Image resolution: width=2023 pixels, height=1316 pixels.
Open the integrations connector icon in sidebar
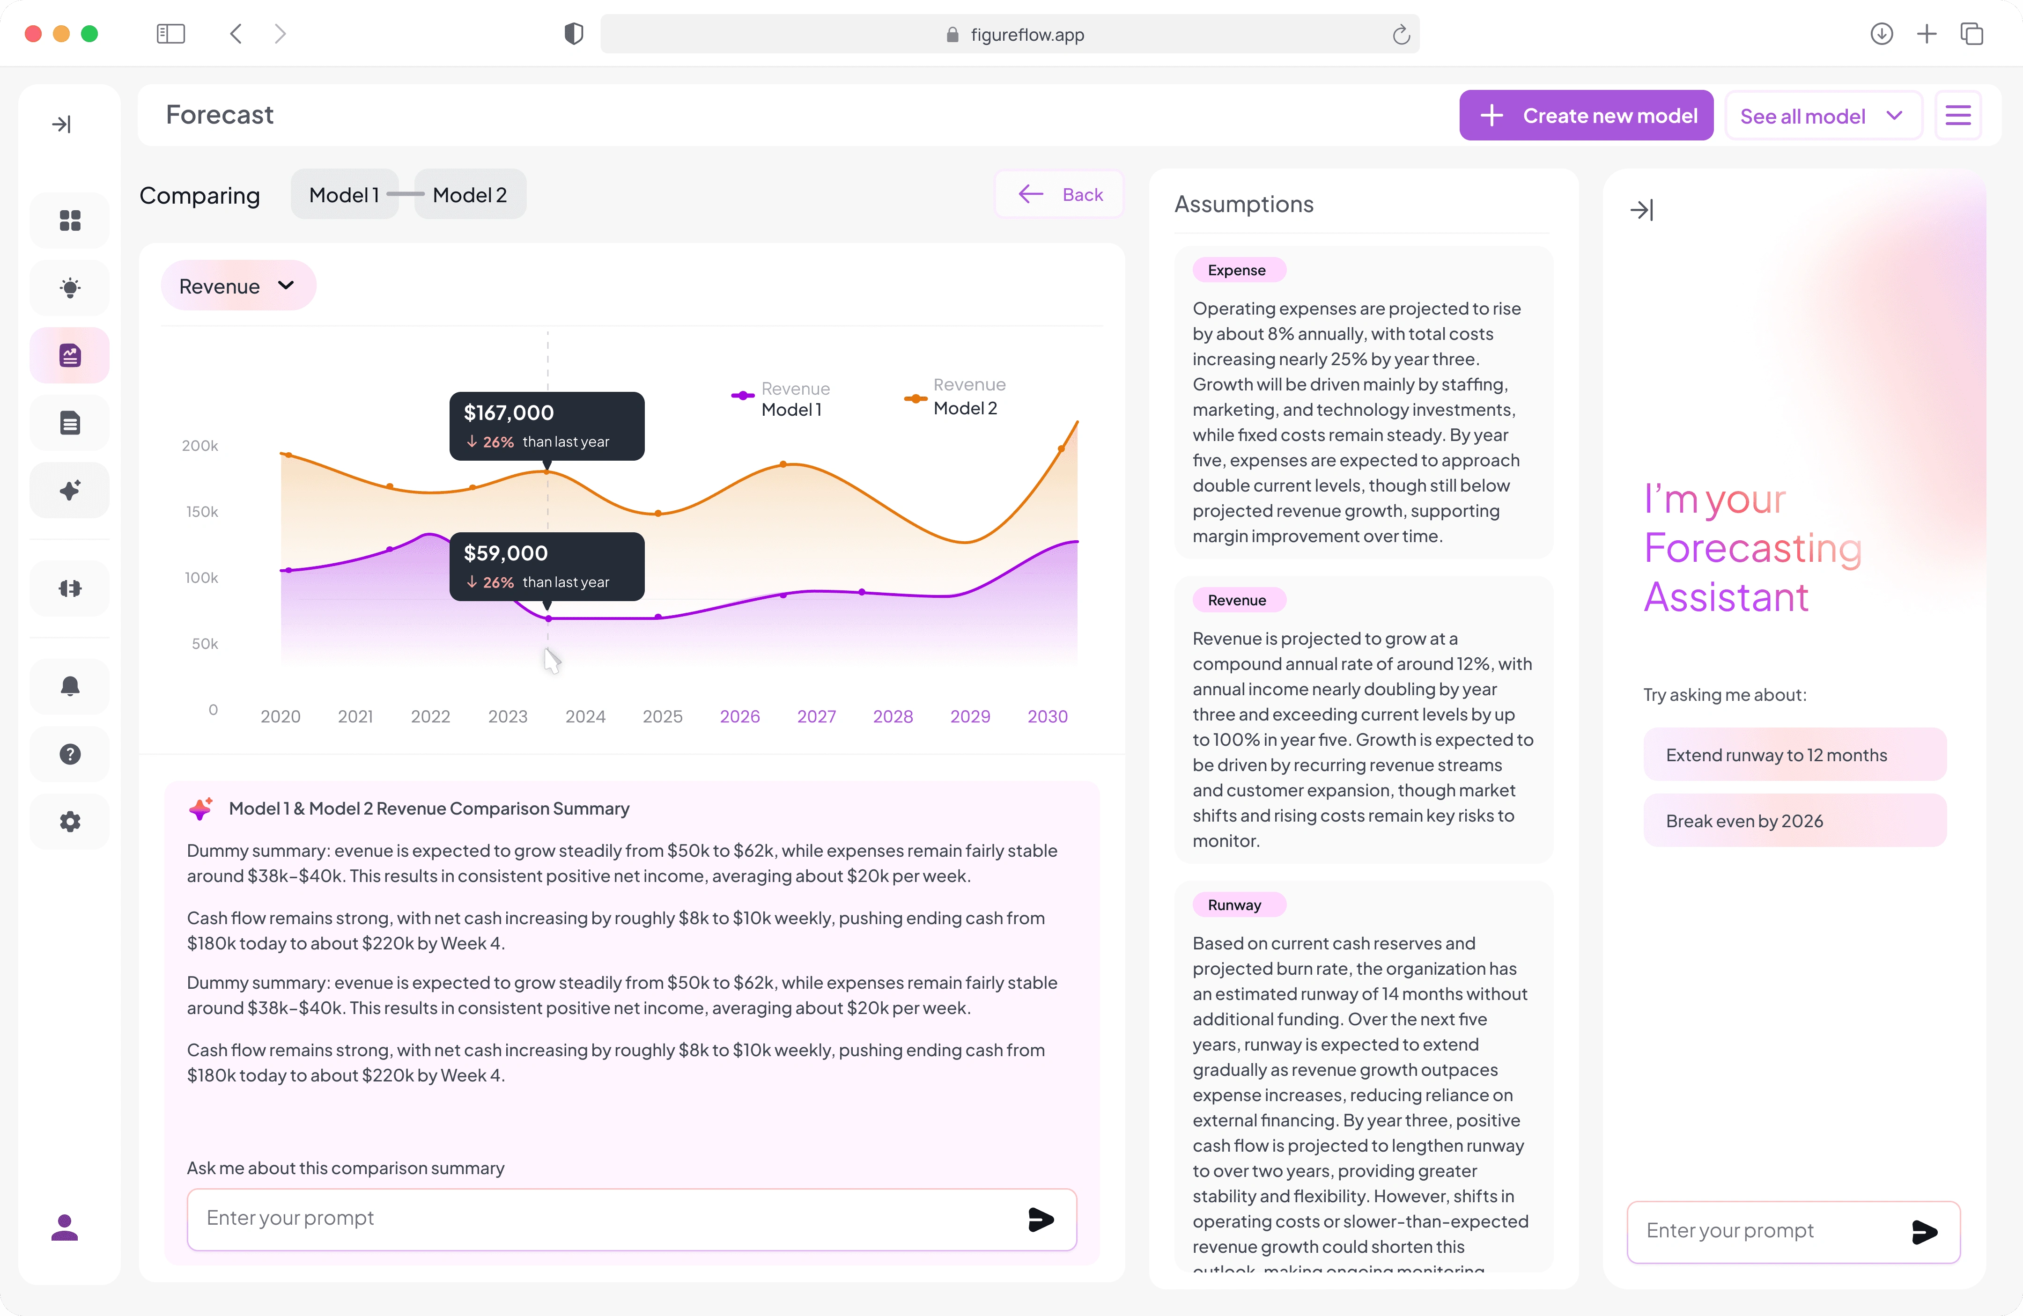tap(70, 589)
